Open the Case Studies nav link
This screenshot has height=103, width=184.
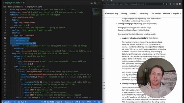pos(156,13)
